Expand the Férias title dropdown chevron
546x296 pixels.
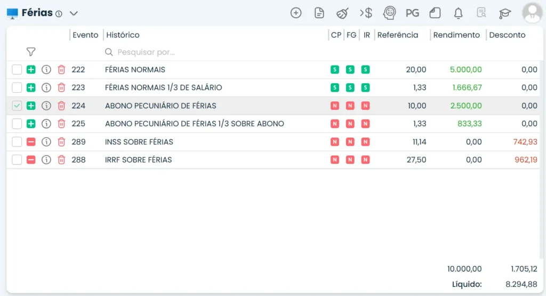click(74, 13)
